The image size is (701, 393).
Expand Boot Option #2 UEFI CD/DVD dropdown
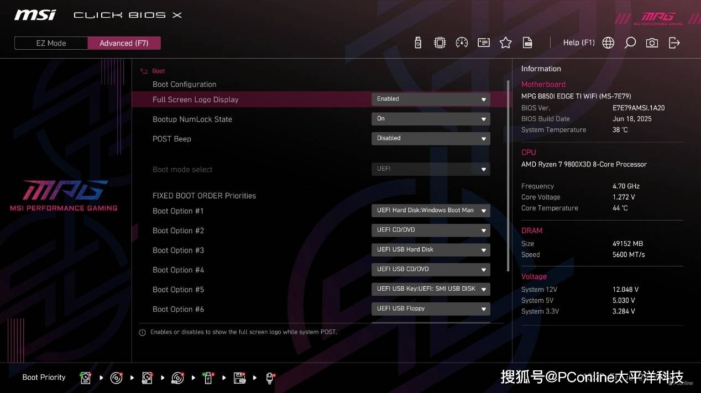431,230
